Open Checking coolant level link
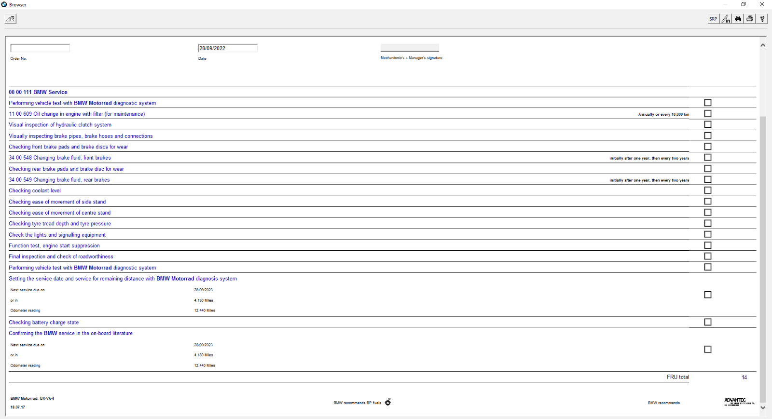 35,191
